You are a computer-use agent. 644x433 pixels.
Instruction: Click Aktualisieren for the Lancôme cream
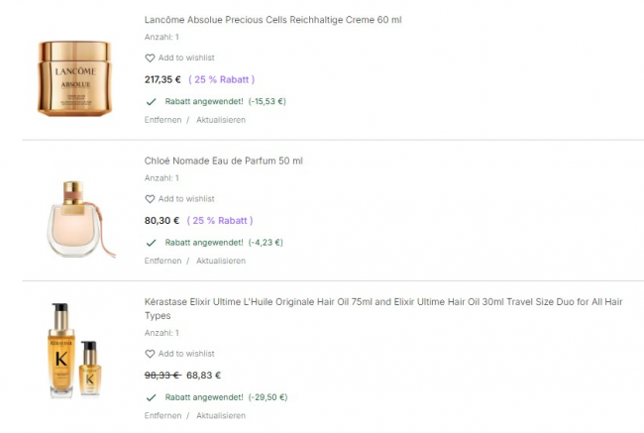(x=220, y=120)
